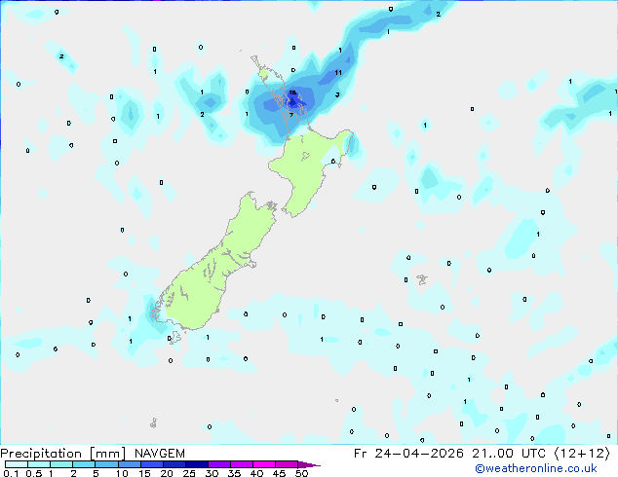Select the 0.5–1 mm legend swatch

click(39, 464)
